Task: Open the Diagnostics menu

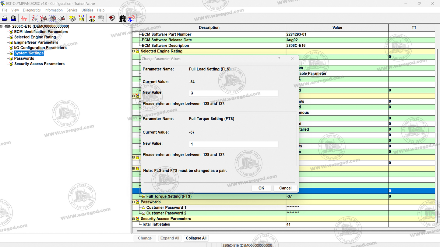Action: (32, 10)
